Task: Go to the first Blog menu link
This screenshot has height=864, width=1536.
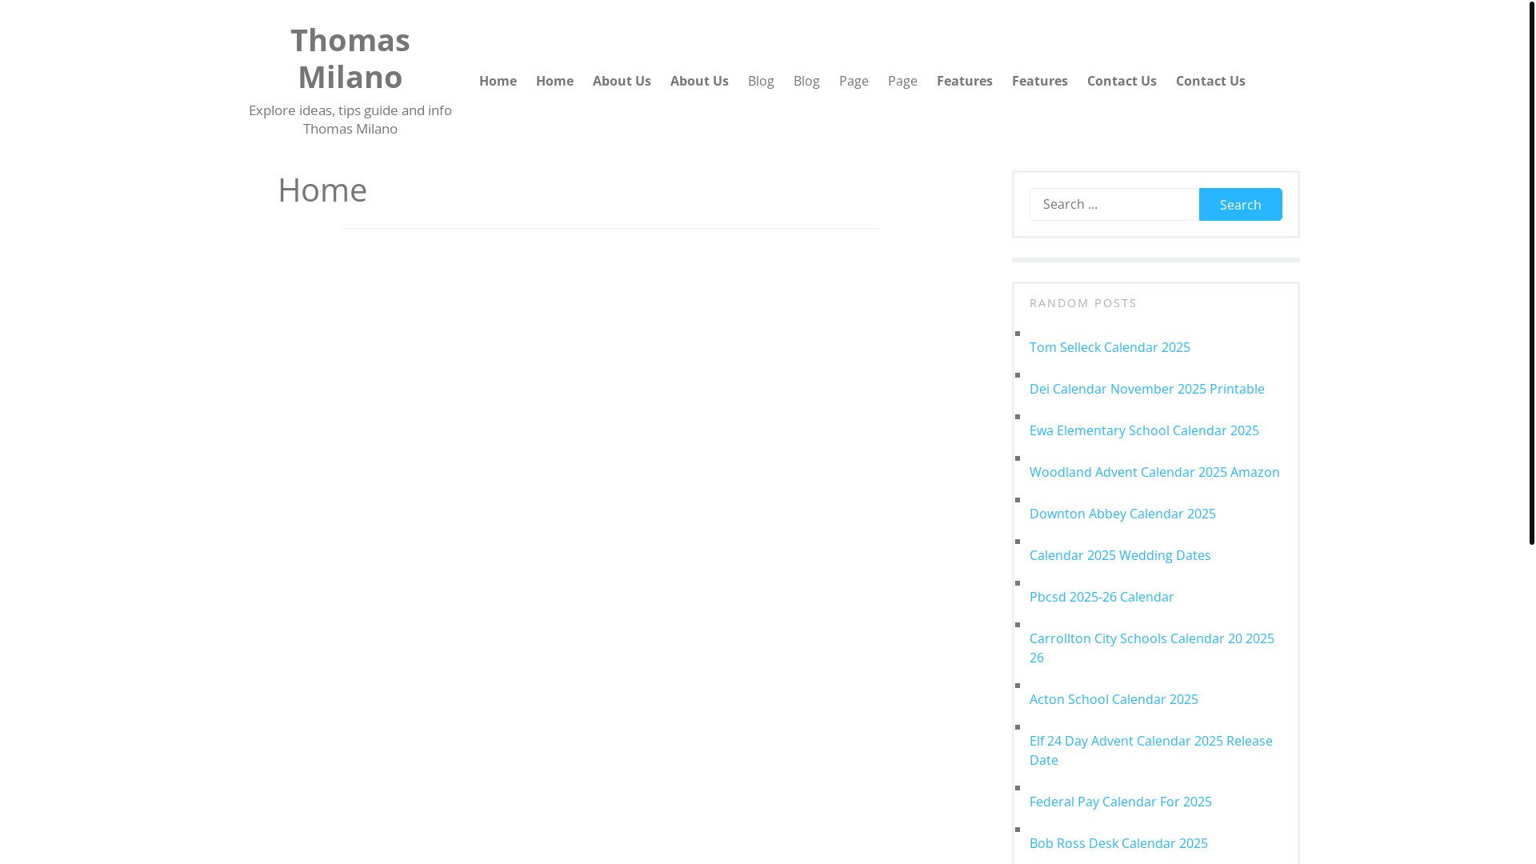Action: [x=761, y=81]
